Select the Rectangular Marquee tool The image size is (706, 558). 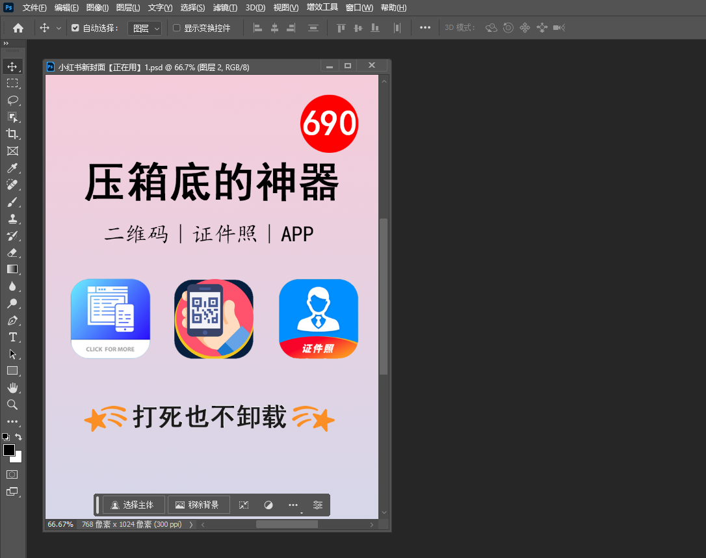point(12,83)
